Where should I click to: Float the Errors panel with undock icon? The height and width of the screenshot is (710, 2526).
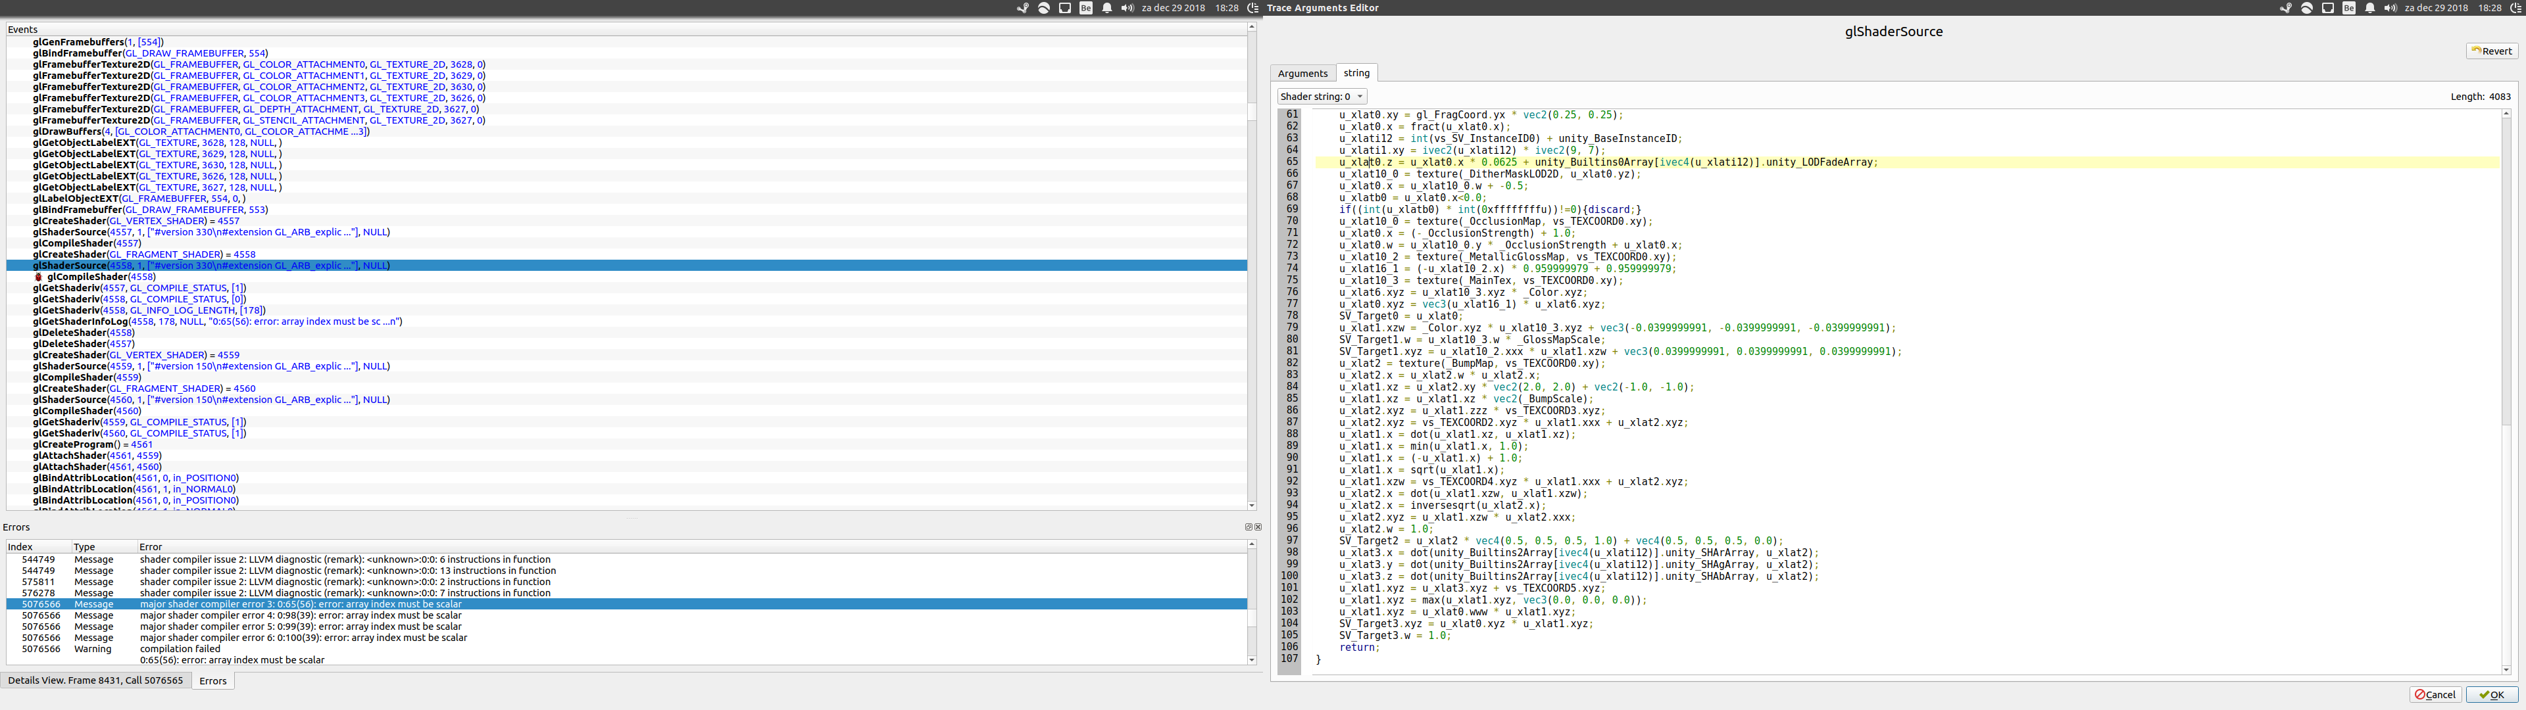pyautogui.click(x=1249, y=528)
